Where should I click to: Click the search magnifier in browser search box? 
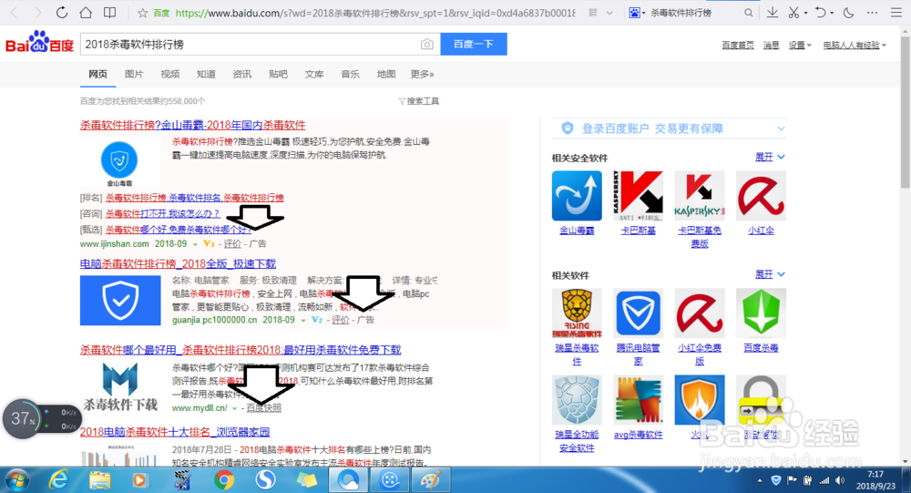[x=748, y=13]
